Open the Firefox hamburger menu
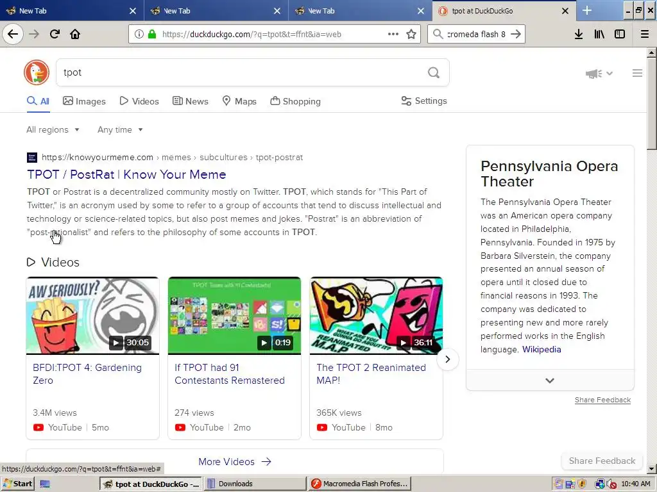The image size is (657, 492). coord(645,34)
